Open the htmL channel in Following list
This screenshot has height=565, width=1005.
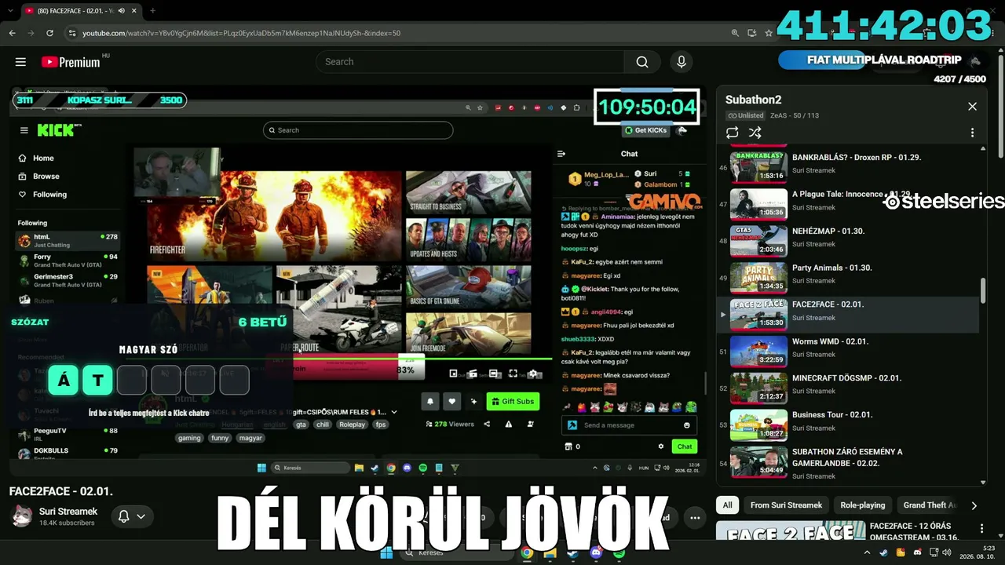point(68,239)
